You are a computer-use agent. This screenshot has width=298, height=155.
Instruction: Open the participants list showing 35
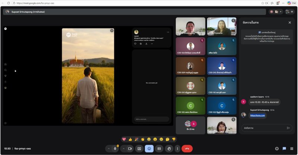coord(289,12)
